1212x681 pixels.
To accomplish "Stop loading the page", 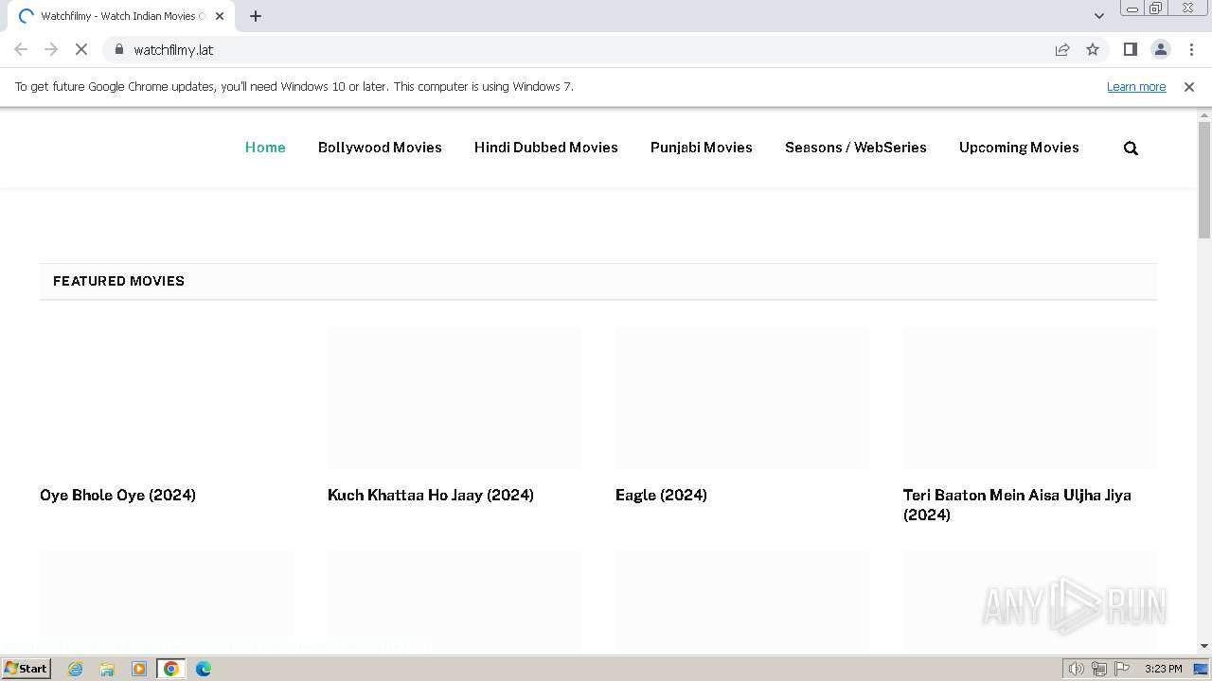I will point(81,49).
